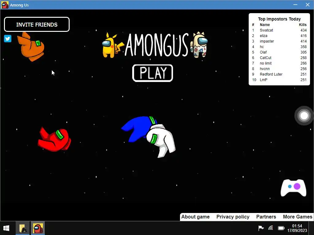Image resolution: width=314 pixels, height=235 pixels.
Task: Open the More Games link
Action: [x=297, y=217]
